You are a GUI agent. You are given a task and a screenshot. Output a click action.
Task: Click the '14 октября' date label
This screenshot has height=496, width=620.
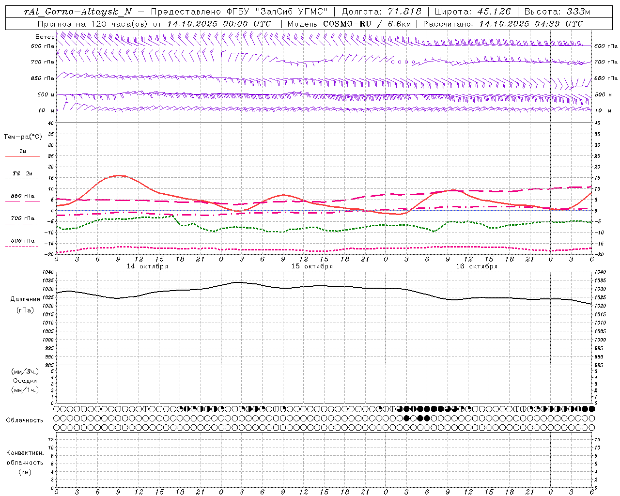tap(147, 266)
